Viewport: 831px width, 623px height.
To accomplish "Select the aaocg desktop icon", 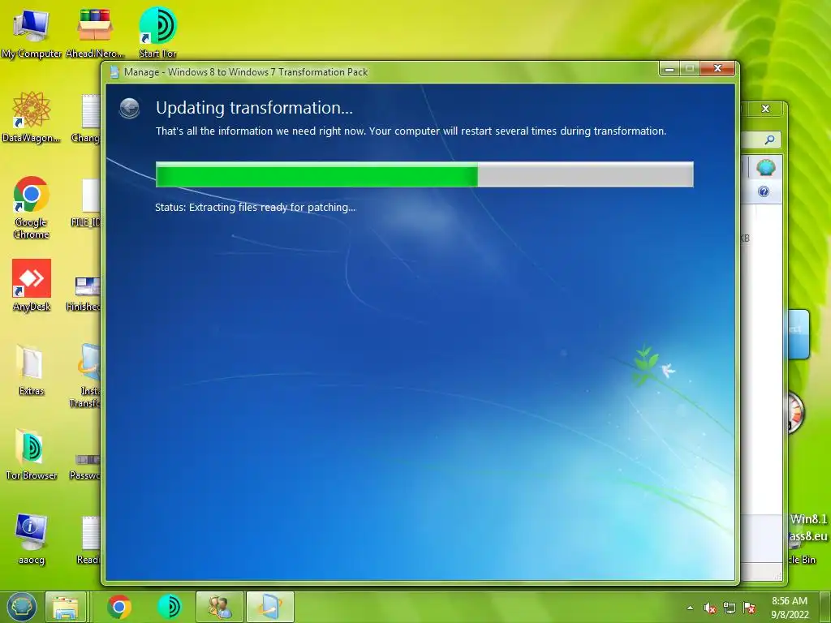I will coord(32,539).
